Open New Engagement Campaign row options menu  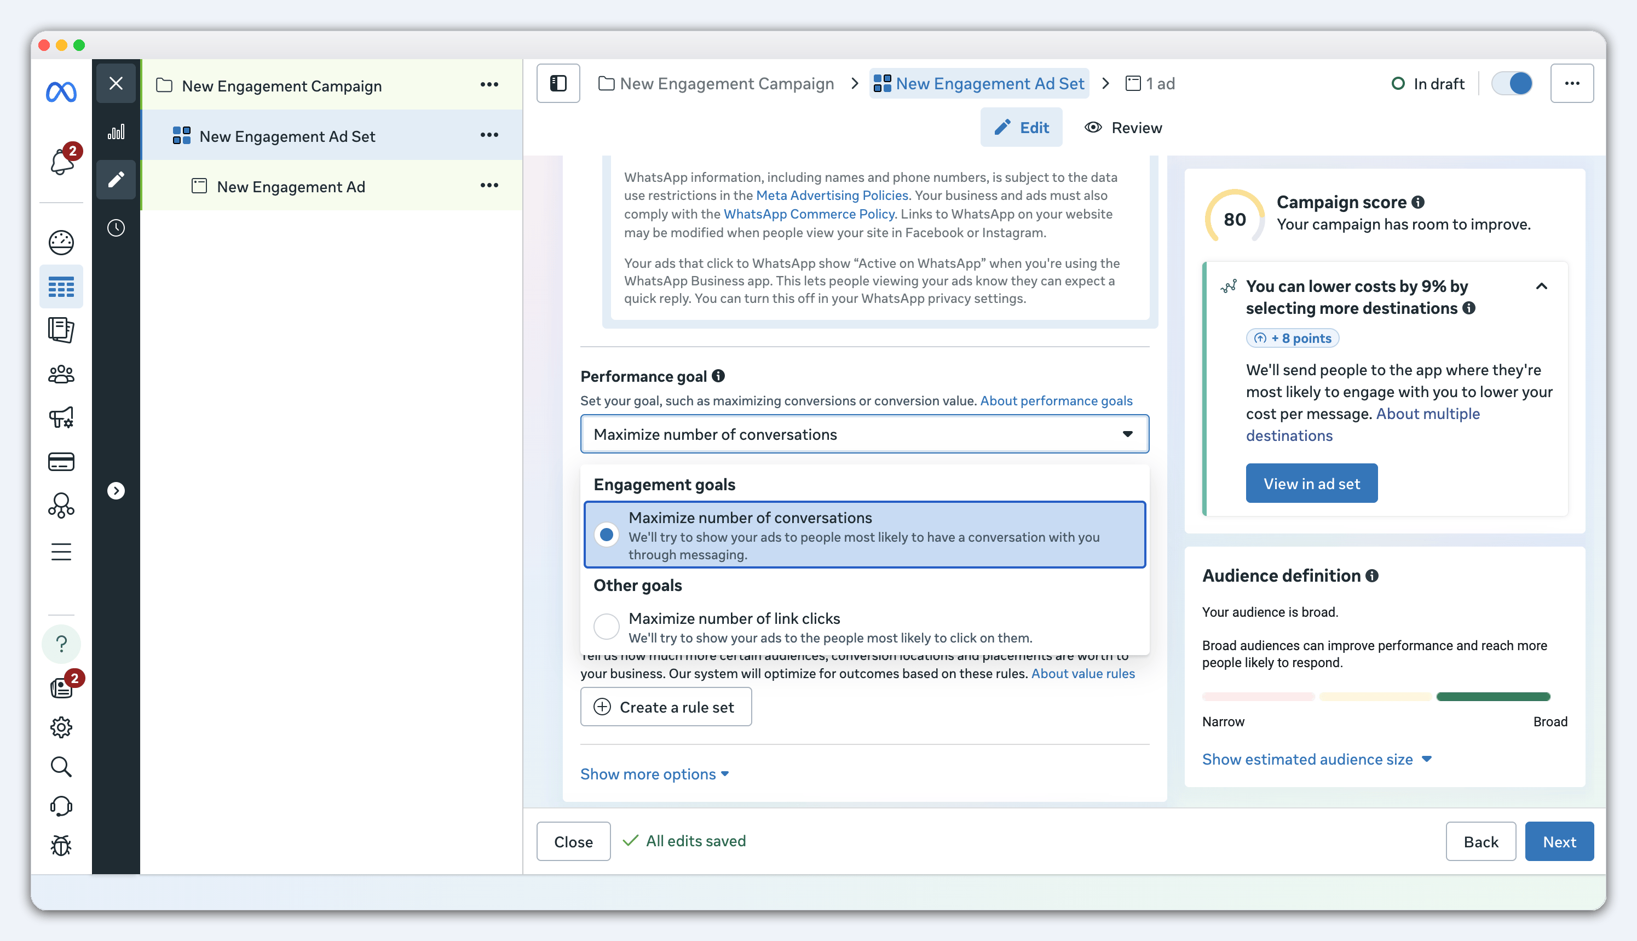point(489,85)
